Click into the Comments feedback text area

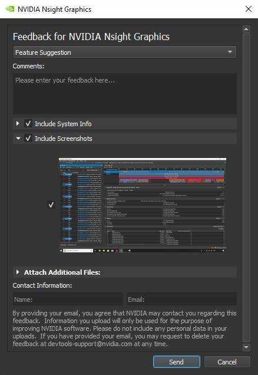pos(125,94)
